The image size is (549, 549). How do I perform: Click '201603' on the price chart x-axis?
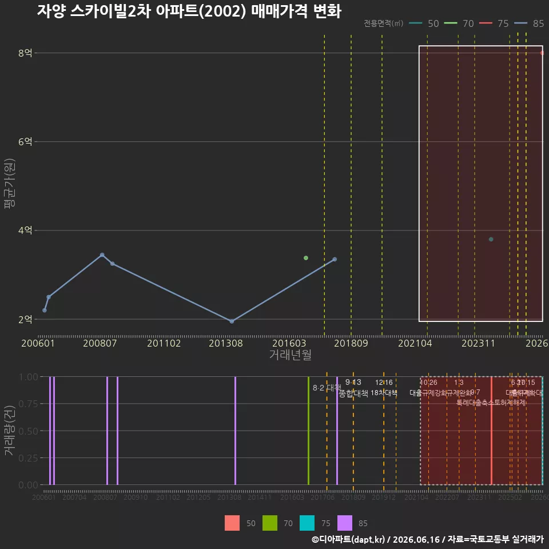coord(289,343)
